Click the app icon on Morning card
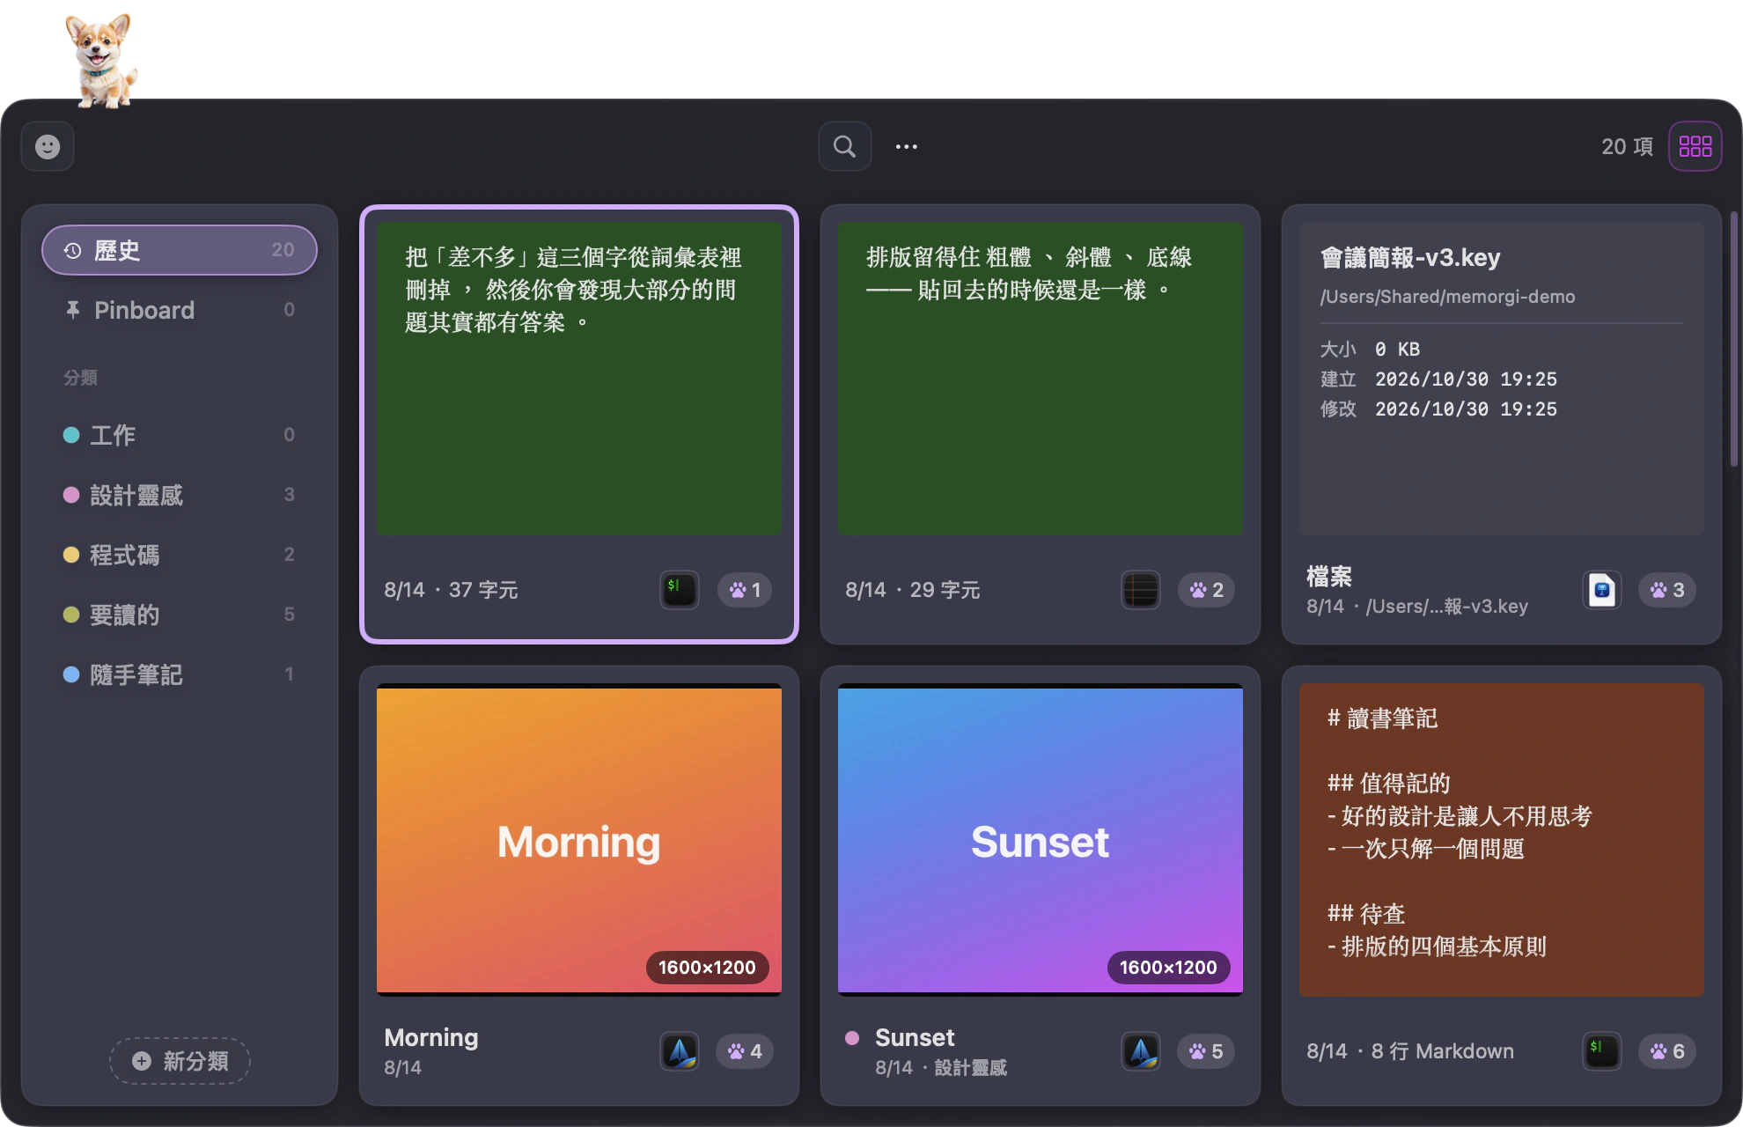The image size is (1743, 1127). coord(680,1051)
